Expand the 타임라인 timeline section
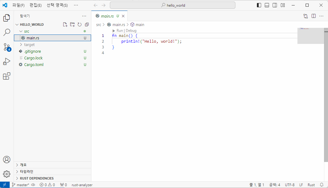 [x=52, y=171]
